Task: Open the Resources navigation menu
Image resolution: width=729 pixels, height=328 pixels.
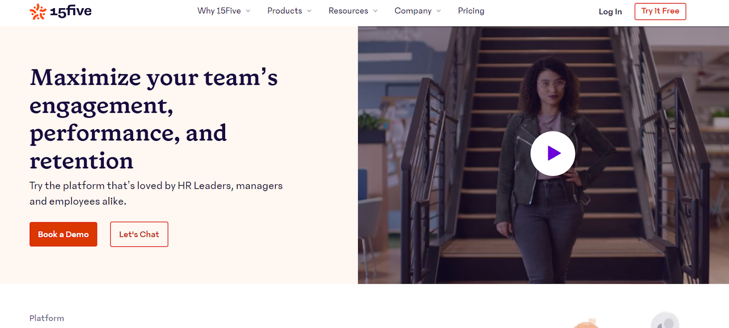Action: pos(348,11)
